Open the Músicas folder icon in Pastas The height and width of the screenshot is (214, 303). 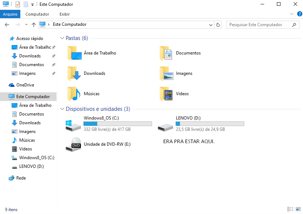coord(74,94)
